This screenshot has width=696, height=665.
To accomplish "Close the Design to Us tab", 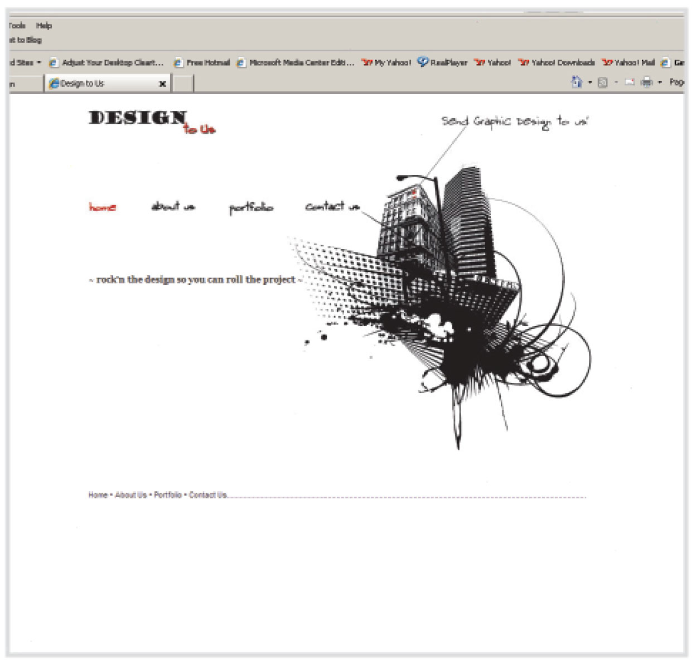I will (162, 84).
